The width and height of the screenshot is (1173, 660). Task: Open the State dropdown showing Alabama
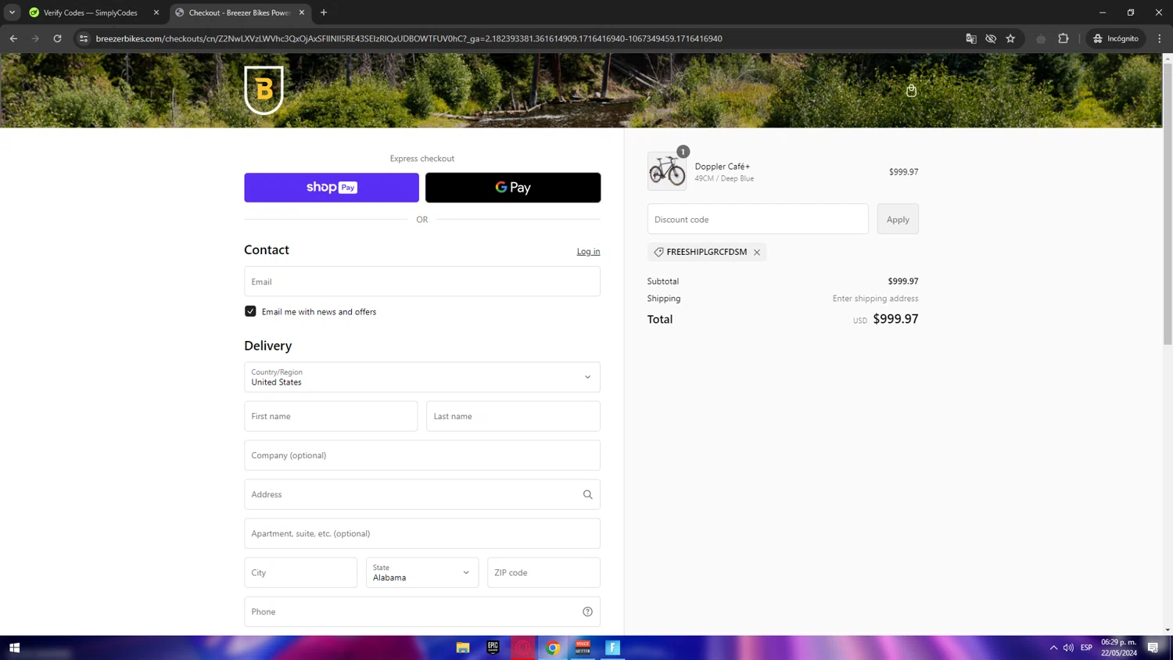(x=422, y=572)
